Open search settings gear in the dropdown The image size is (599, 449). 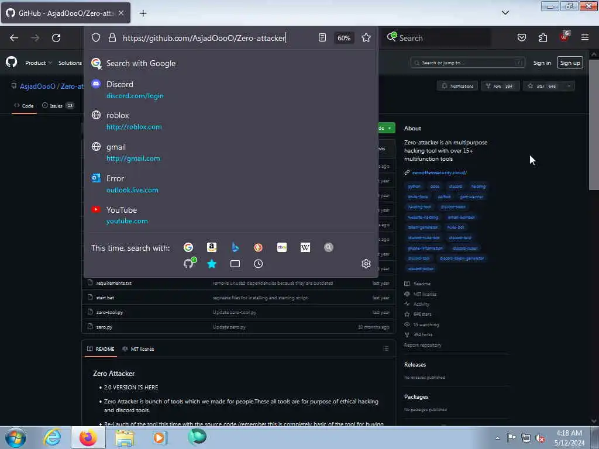[366, 264]
